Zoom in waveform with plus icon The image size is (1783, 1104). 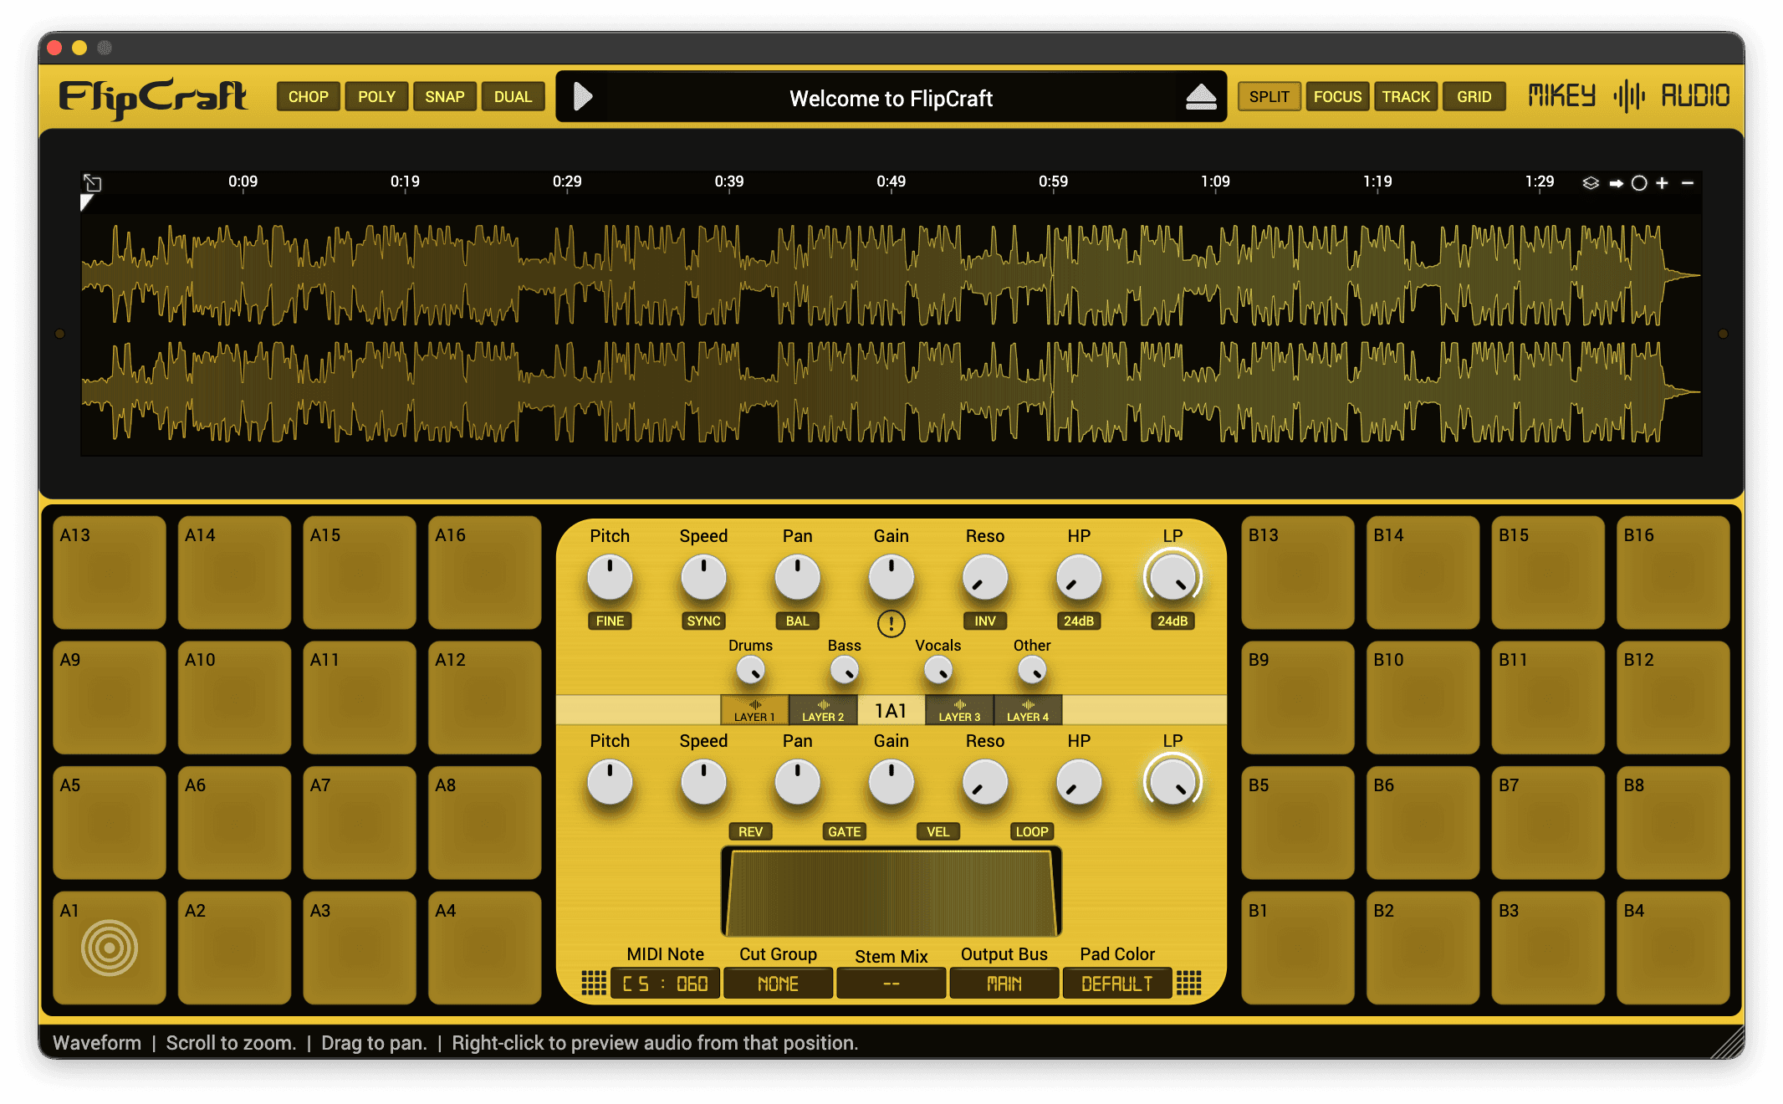(1663, 183)
